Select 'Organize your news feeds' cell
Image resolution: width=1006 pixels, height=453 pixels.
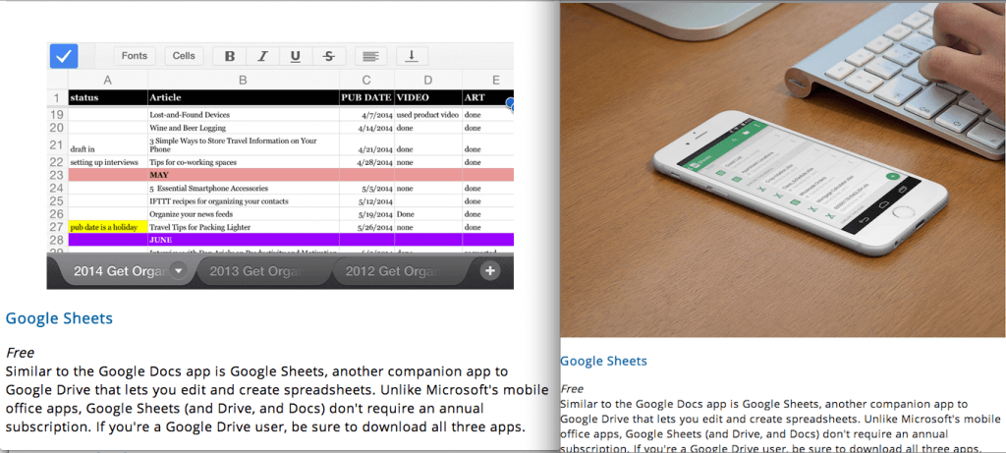[244, 214]
